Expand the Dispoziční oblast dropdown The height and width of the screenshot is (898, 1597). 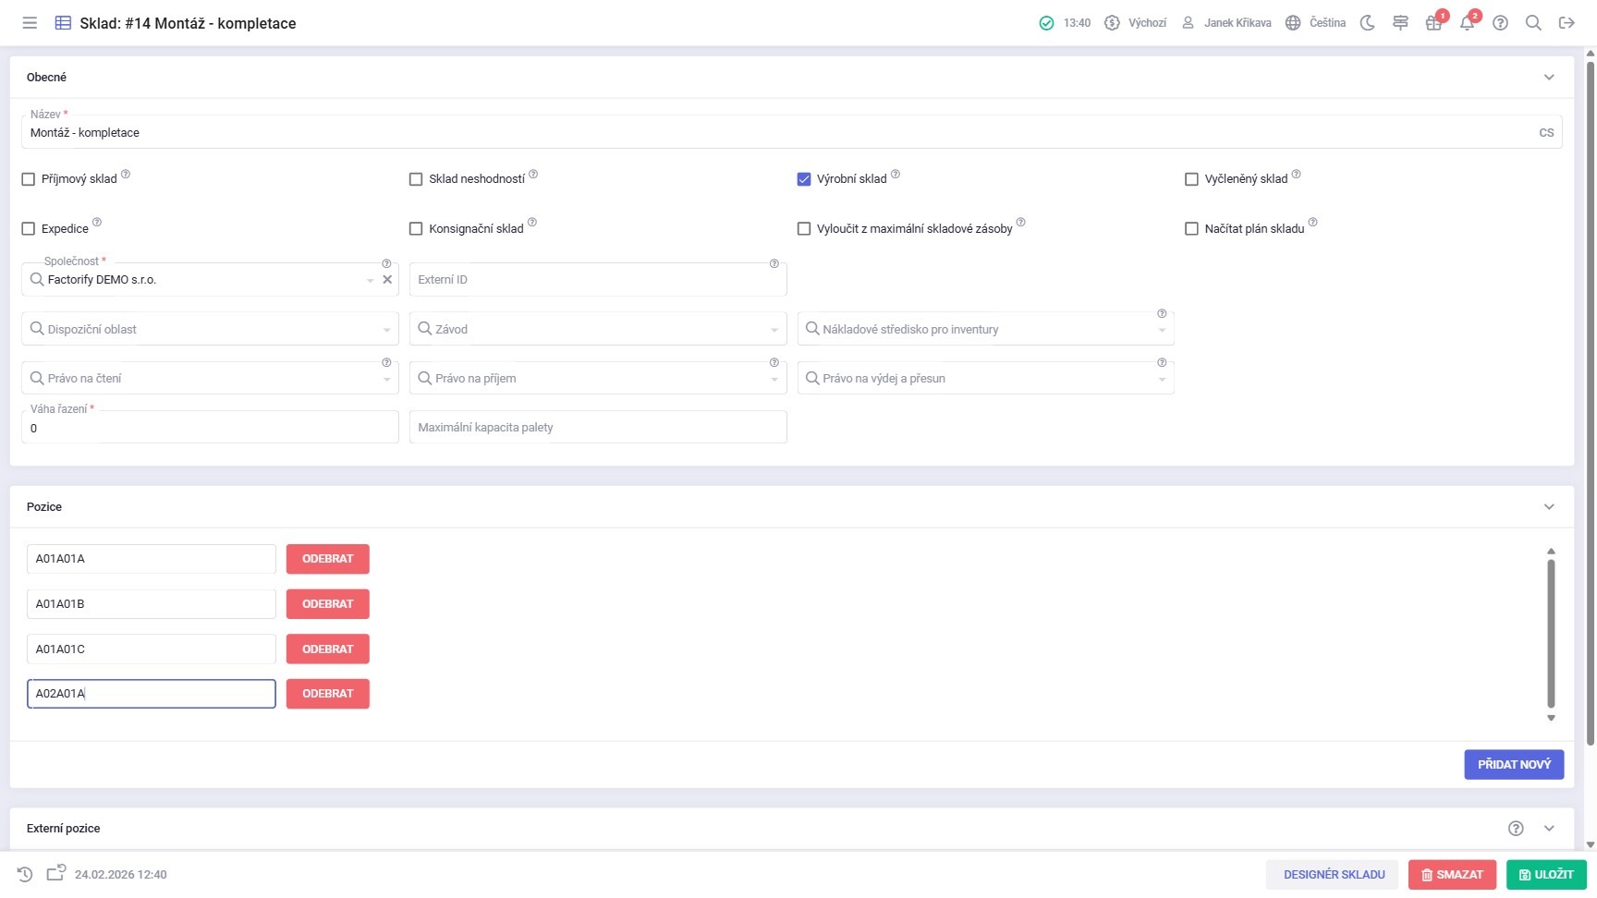pyautogui.click(x=210, y=329)
